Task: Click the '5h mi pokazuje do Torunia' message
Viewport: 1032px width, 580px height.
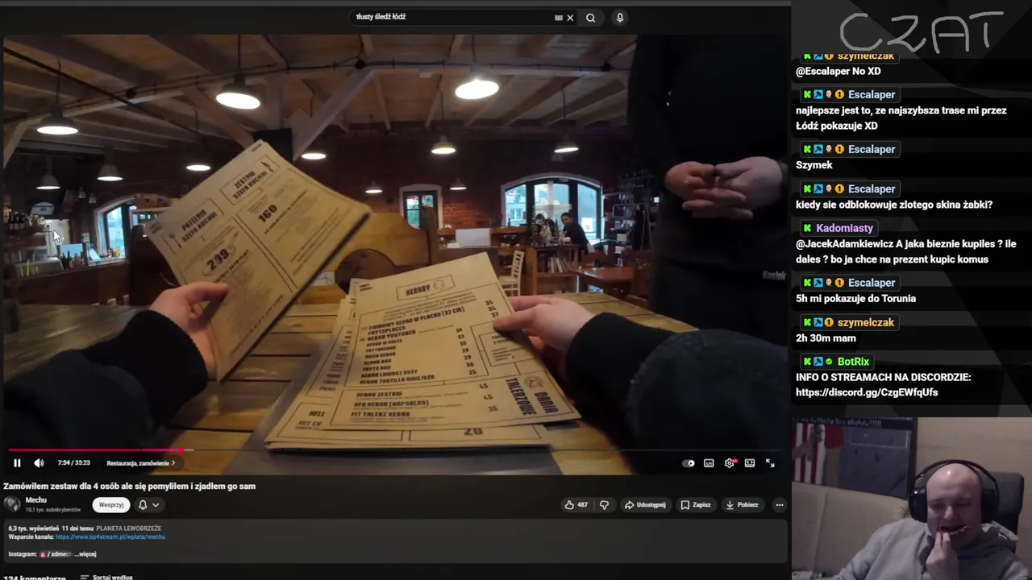Action: pyautogui.click(x=855, y=299)
